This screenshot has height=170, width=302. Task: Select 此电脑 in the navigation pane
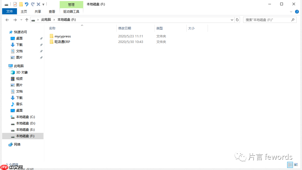pos(19,66)
